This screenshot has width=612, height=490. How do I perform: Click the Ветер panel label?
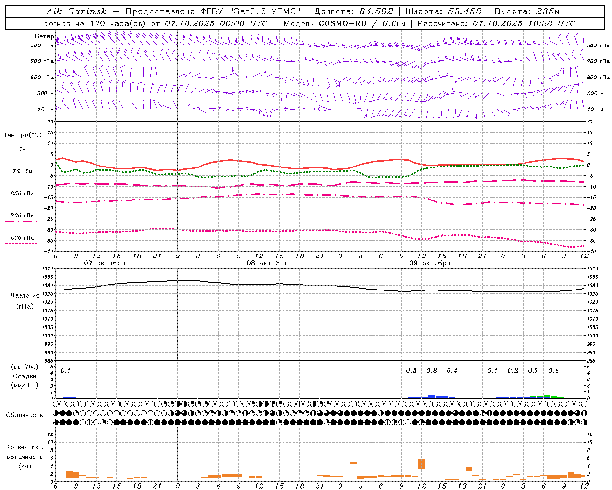[x=44, y=36]
